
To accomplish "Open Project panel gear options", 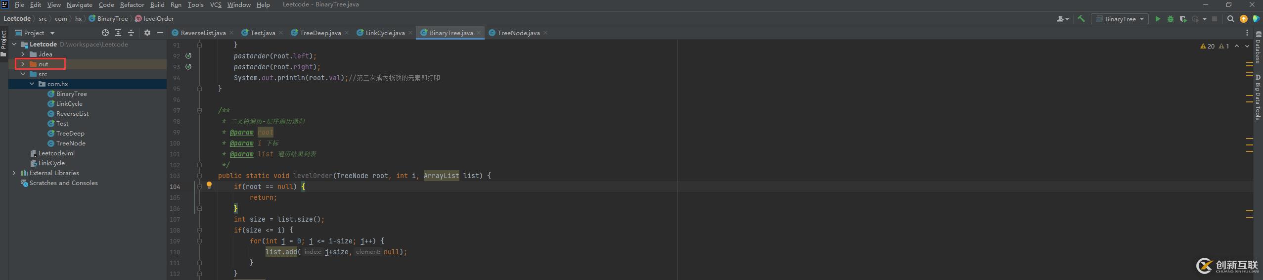I will point(147,33).
